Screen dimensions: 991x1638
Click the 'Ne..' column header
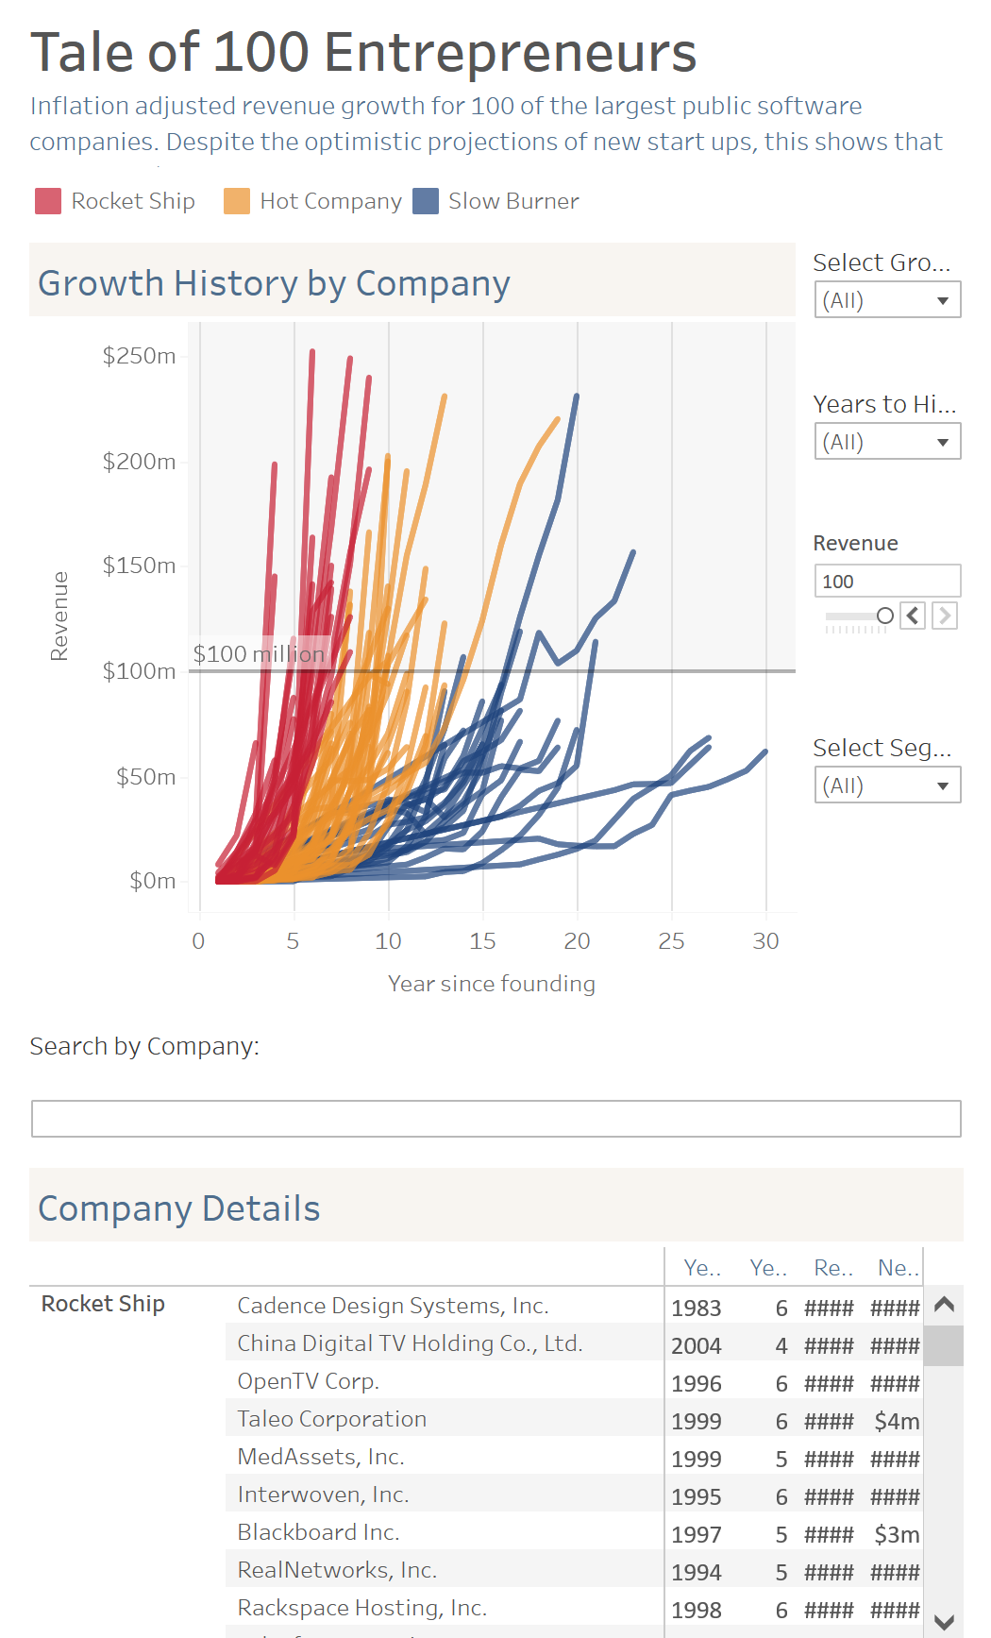pyautogui.click(x=898, y=1268)
